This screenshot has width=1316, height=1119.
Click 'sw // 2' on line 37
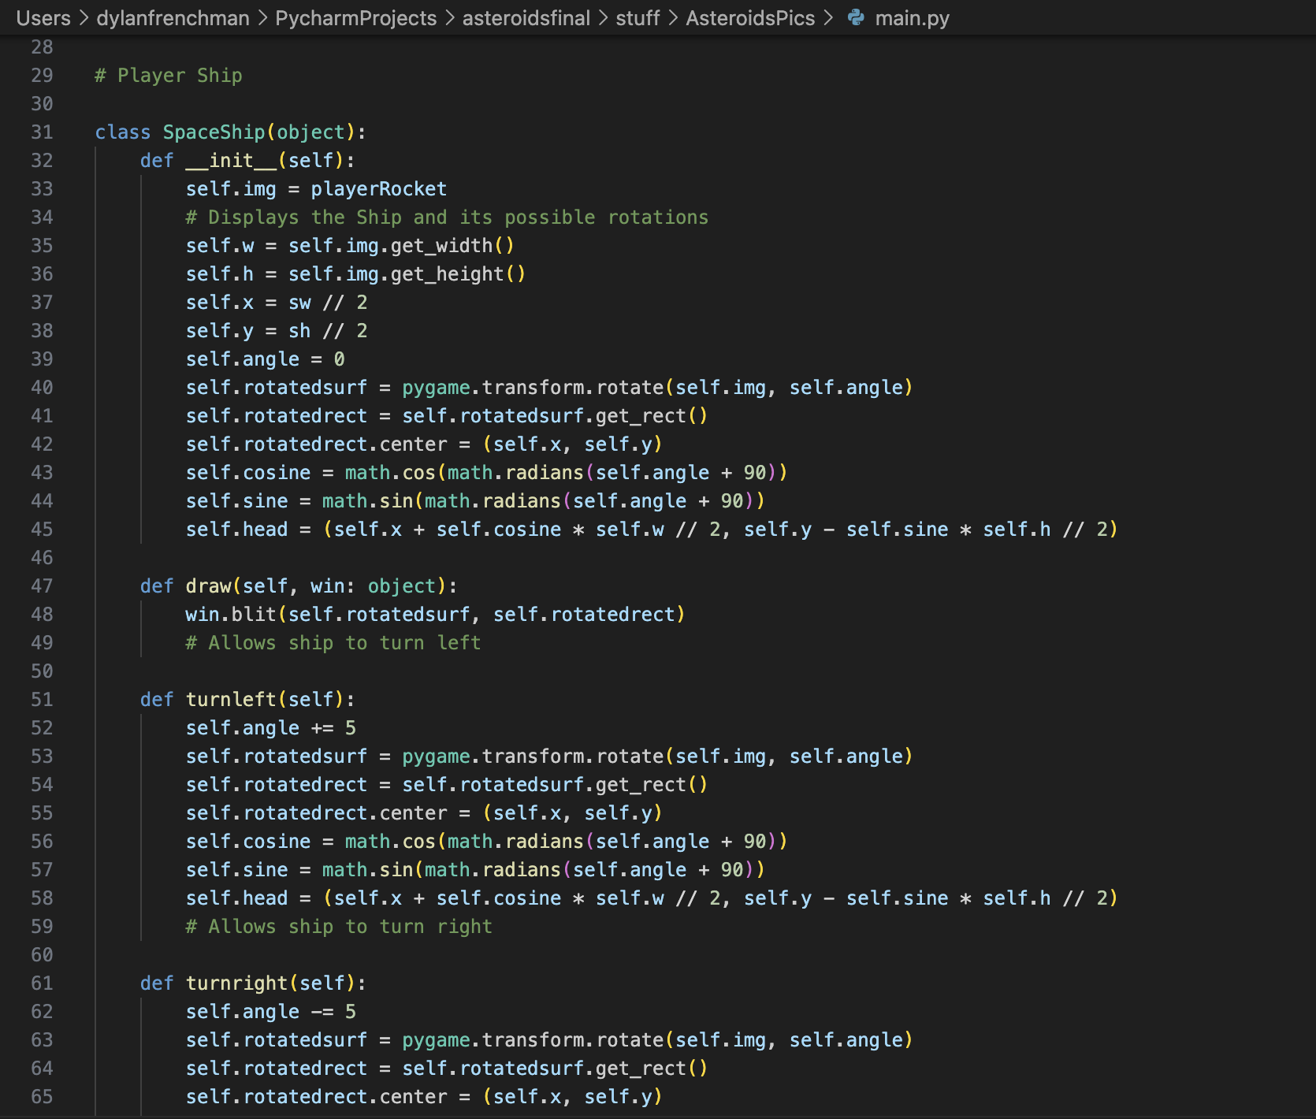point(328,303)
